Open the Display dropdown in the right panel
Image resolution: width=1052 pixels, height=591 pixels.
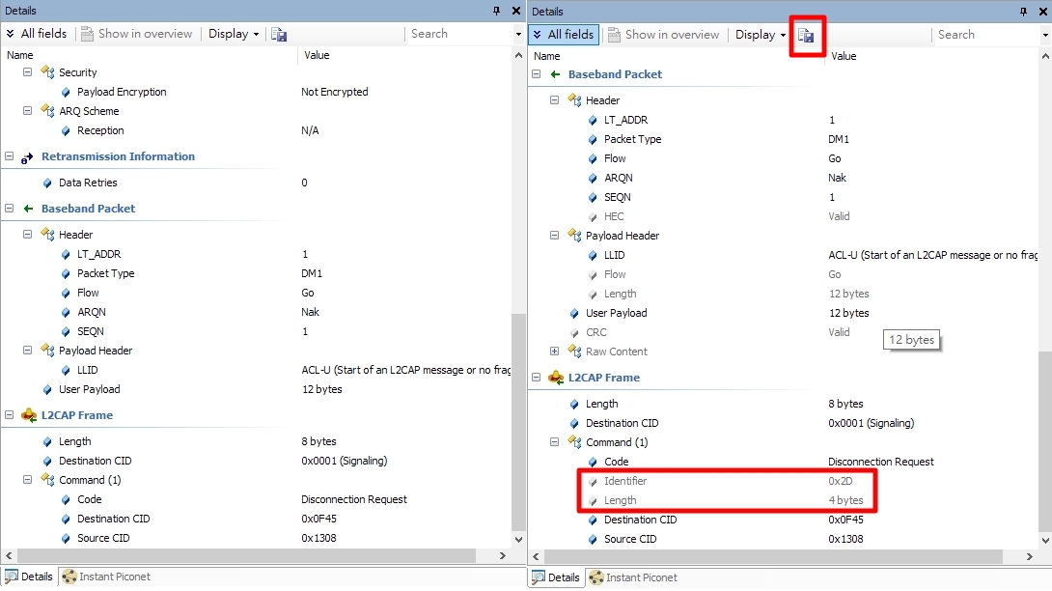[761, 35]
